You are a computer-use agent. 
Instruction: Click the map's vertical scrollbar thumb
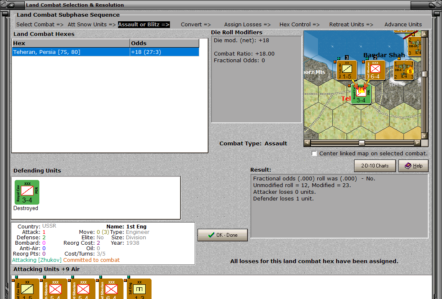tap(424, 74)
